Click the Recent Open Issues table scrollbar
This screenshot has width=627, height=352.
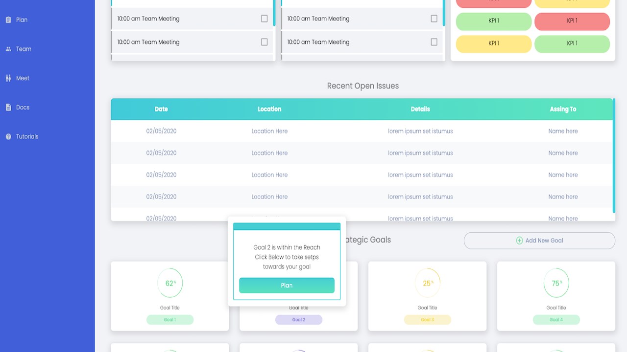click(614, 155)
